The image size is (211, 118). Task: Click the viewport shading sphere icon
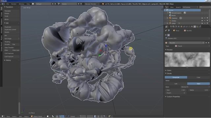47,116
